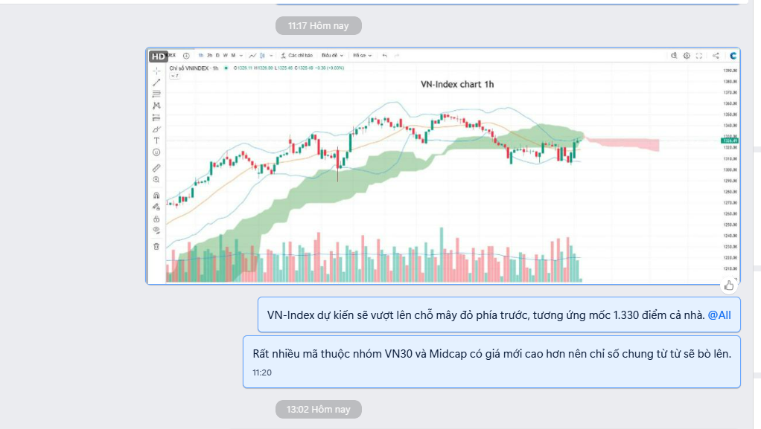761x429 pixels.
Task: Click the share chart icon
Action: [716, 55]
